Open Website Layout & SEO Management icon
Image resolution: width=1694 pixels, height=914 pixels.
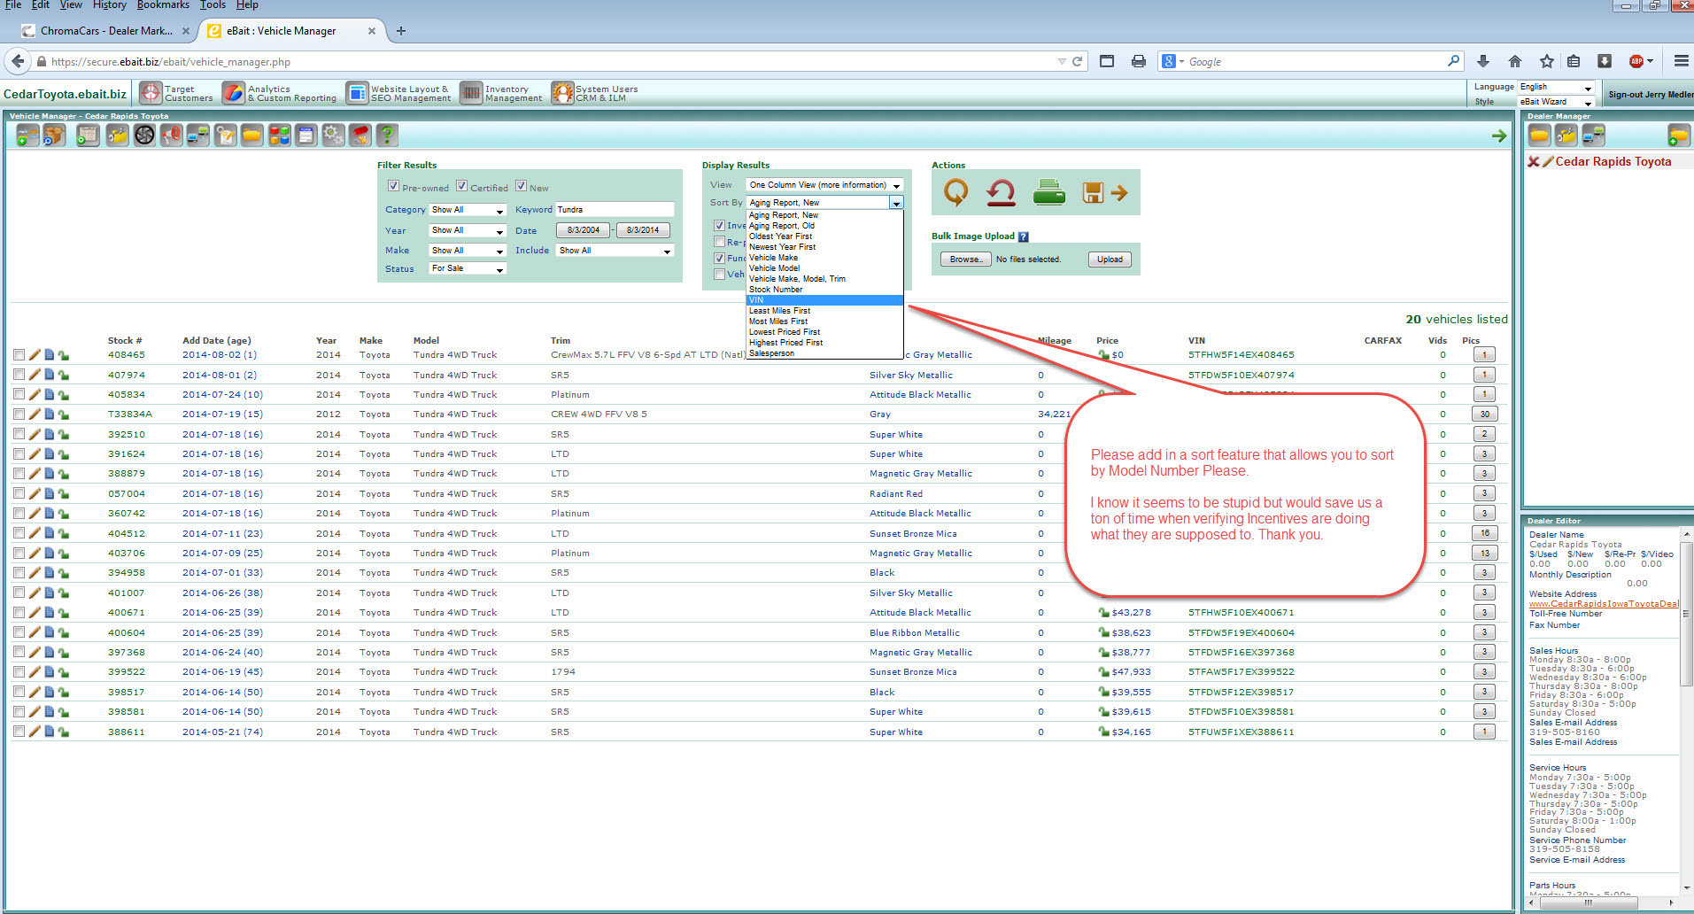(x=357, y=93)
